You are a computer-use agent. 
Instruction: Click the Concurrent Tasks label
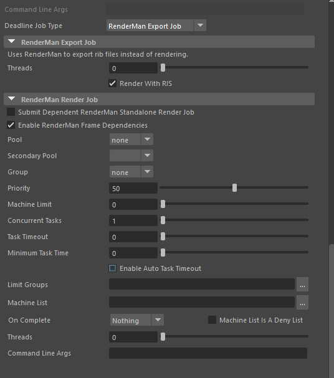pyautogui.click(x=34, y=220)
